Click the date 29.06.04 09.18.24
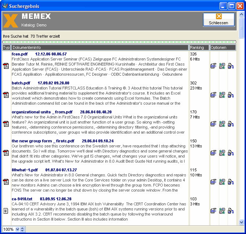This screenshot has height=234, width=246. tap(98, 141)
